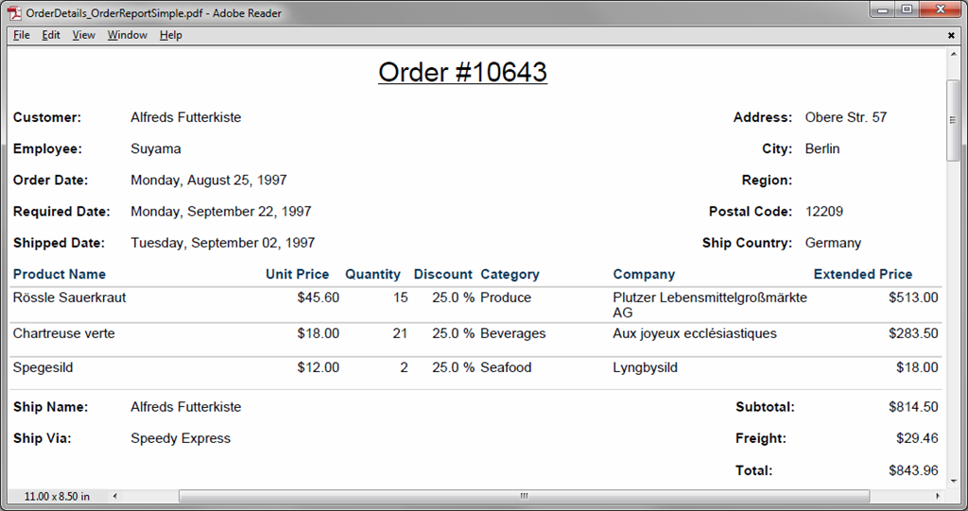Click company Lyngbysild

coord(645,367)
